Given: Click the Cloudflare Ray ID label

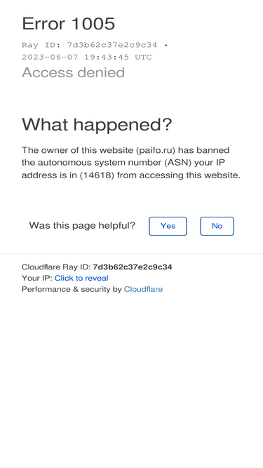Looking at the screenshot, I should [x=56, y=267].
